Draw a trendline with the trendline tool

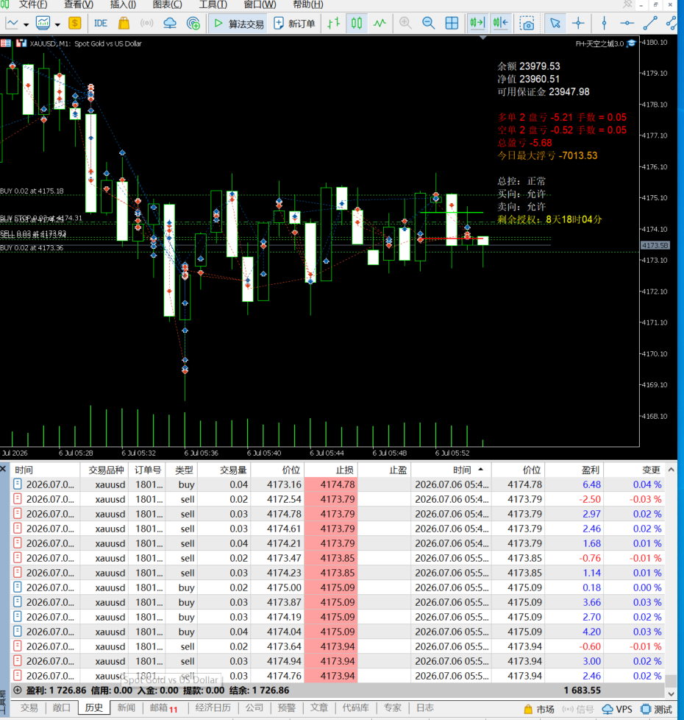pyautogui.click(x=650, y=23)
